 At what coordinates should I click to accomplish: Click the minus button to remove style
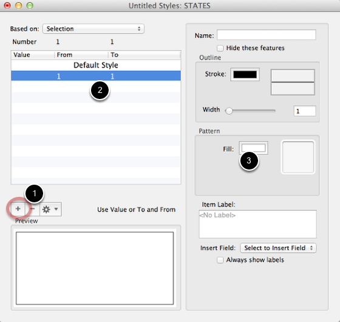(32, 209)
